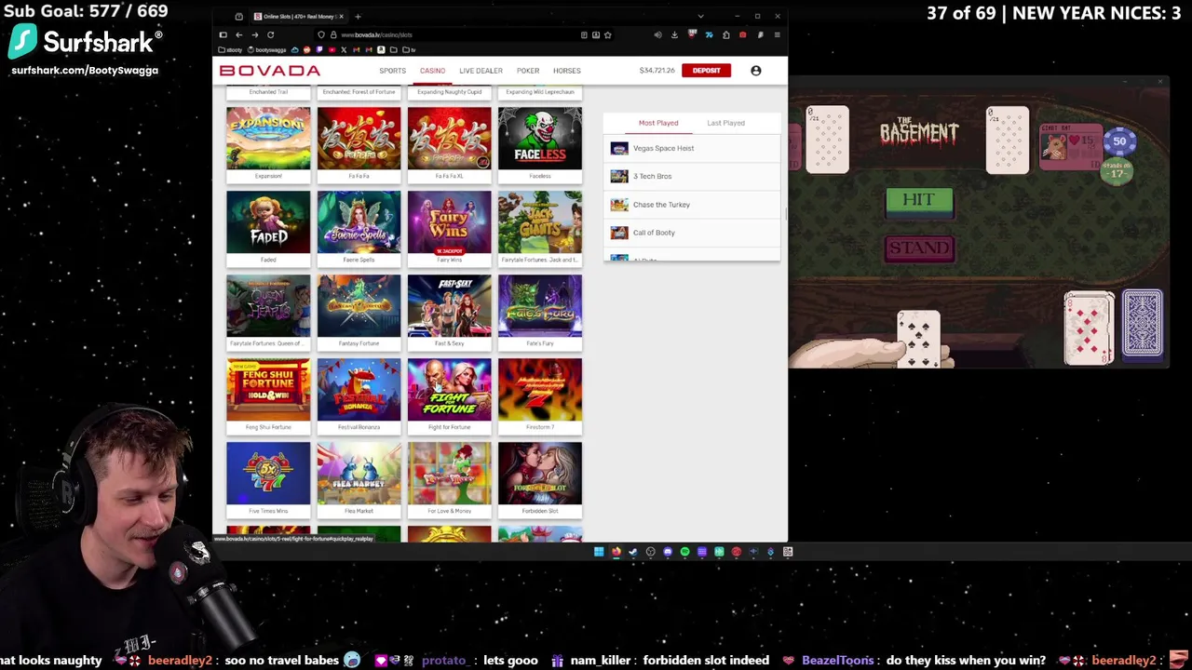The width and height of the screenshot is (1192, 670).
Task: Open the X bookmark icon
Action: click(x=344, y=49)
